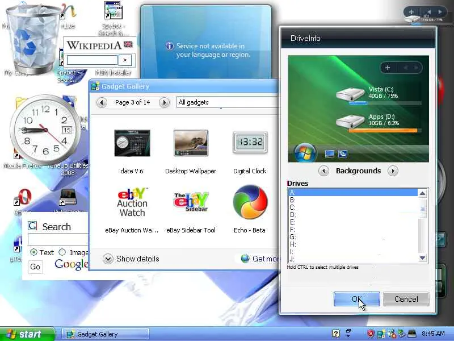Go to previous Gadget Gallery page

[x=102, y=102]
